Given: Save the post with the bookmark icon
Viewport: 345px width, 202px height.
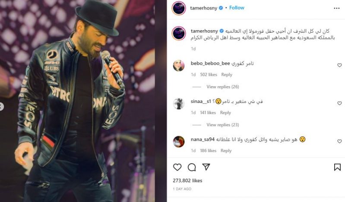Looking at the screenshot, I should 337,167.
